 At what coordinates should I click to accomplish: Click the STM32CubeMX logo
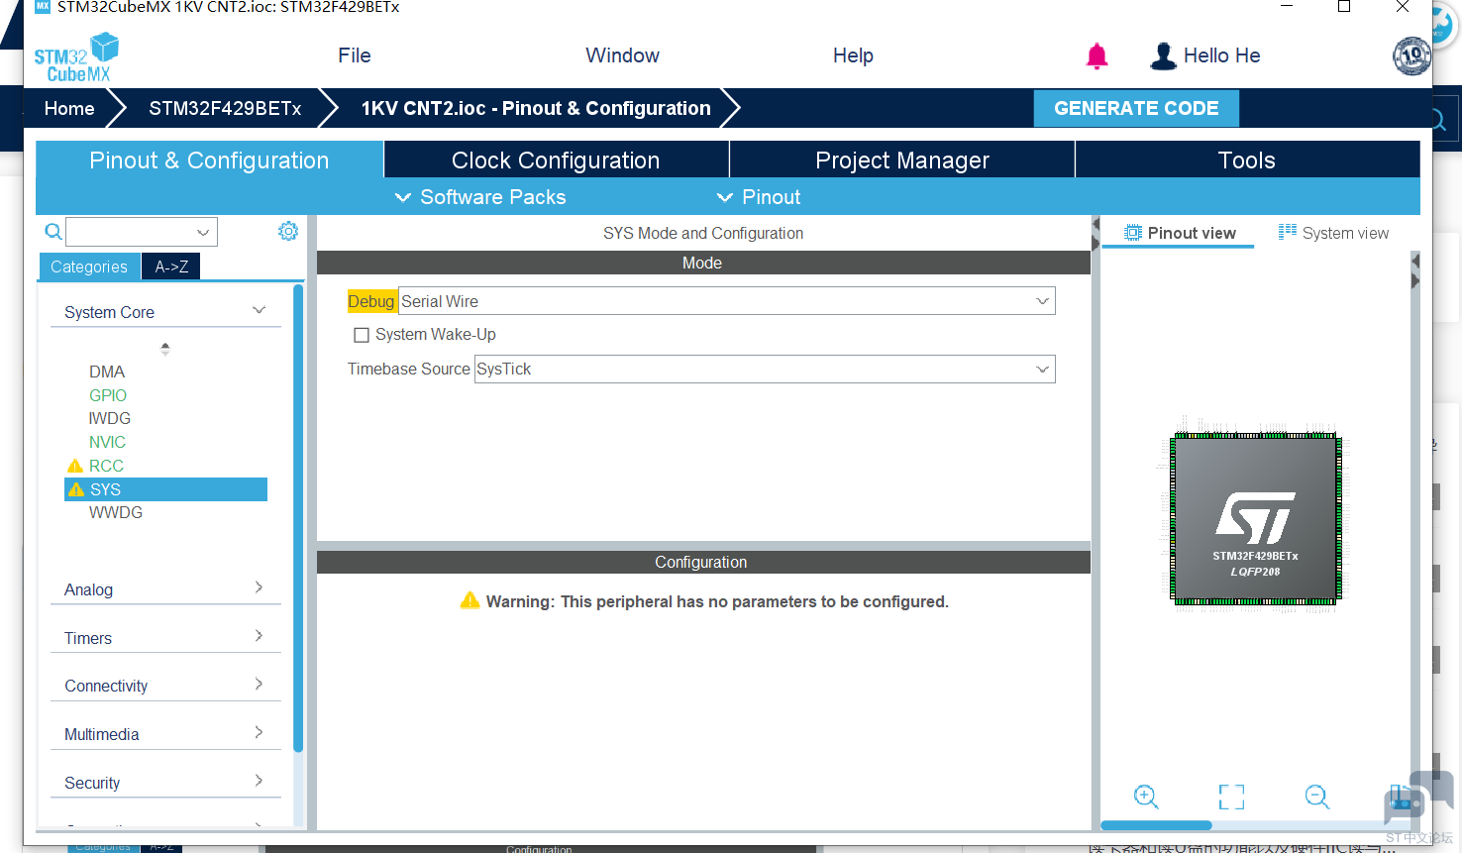(x=76, y=57)
